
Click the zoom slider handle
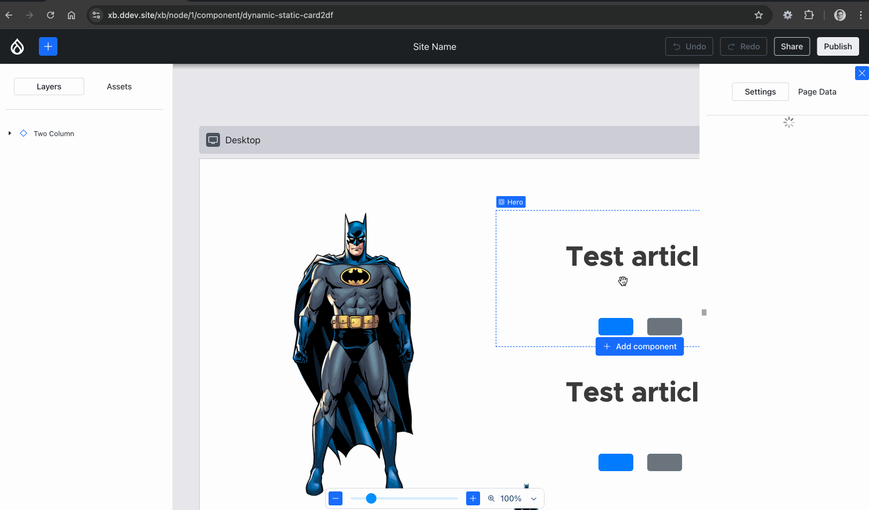pos(372,498)
